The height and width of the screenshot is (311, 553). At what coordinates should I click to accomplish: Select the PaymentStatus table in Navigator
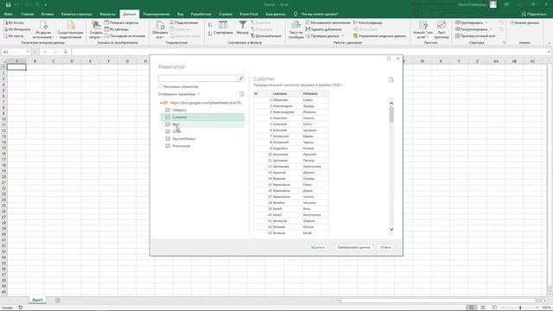point(202,139)
